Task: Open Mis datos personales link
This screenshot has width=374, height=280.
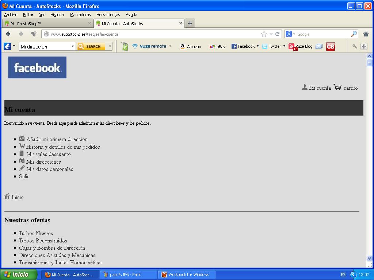Action: pos(49,169)
